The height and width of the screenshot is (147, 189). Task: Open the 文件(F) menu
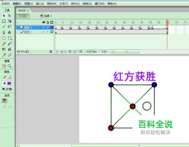(x=6, y=4)
